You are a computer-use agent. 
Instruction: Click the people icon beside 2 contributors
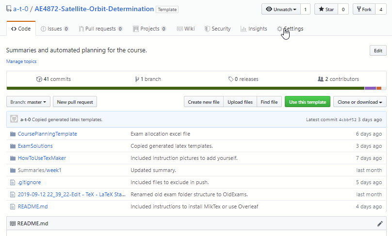(321, 79)
